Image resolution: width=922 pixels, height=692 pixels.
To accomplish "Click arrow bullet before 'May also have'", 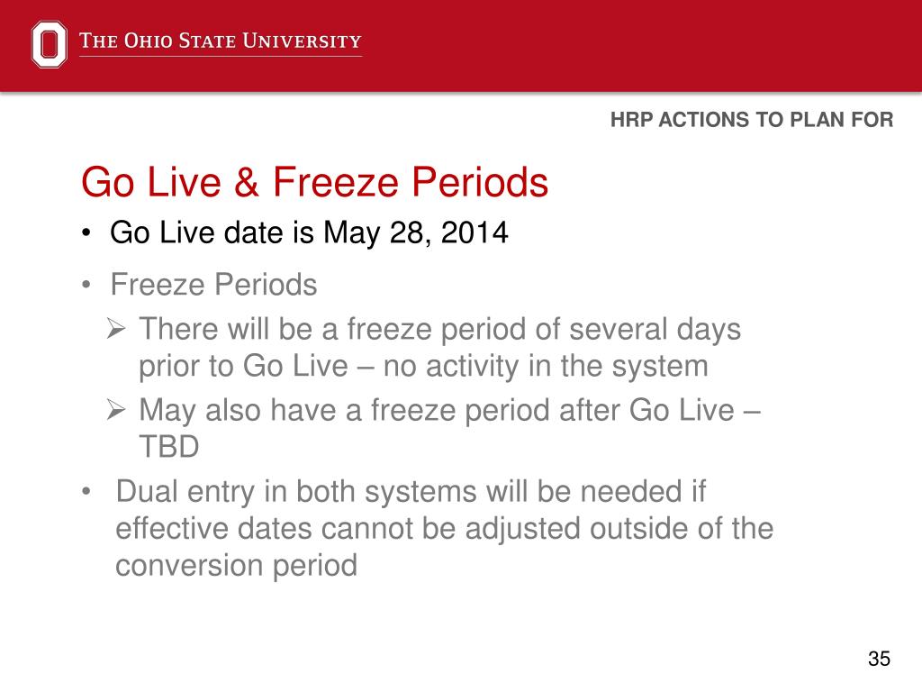I will pyautogui.click(x=116, y=410).
